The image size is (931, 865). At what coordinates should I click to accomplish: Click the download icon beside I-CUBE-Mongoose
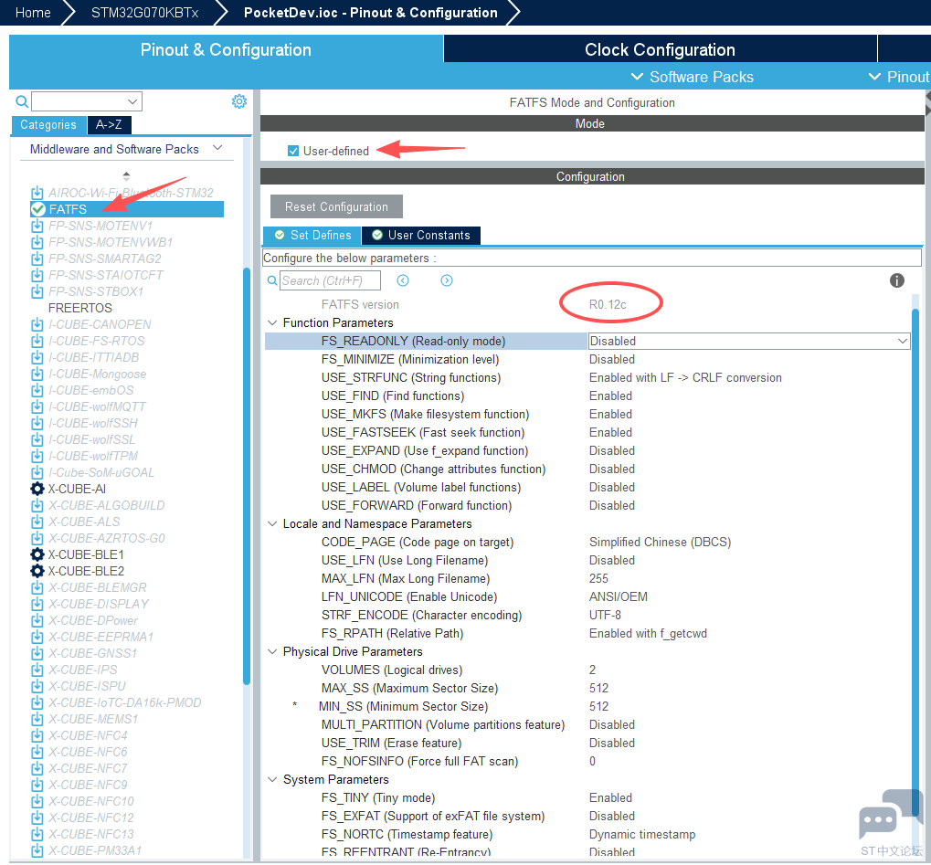(37, 374)
